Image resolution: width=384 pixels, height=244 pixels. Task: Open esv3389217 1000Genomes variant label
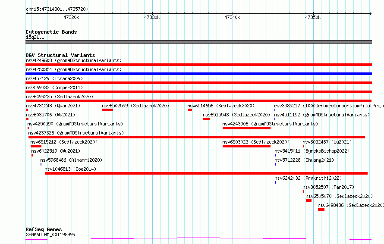click(329, 106)
